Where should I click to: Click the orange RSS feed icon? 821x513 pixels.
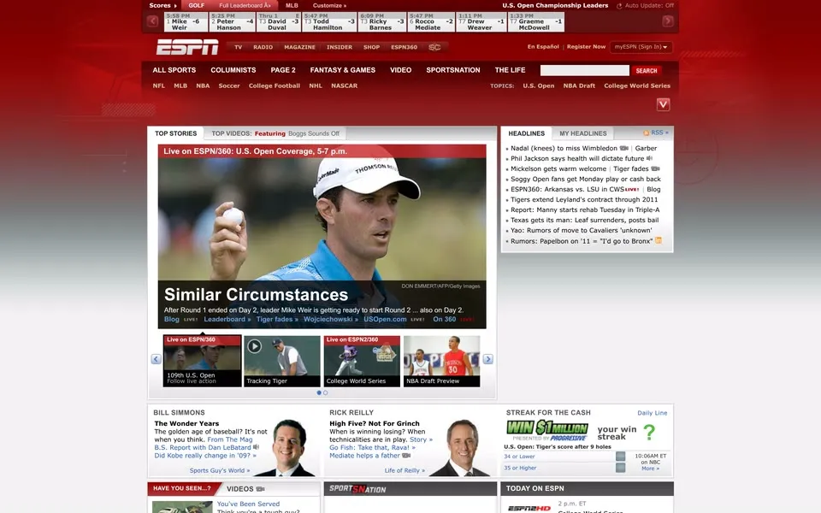coord(647,133)
